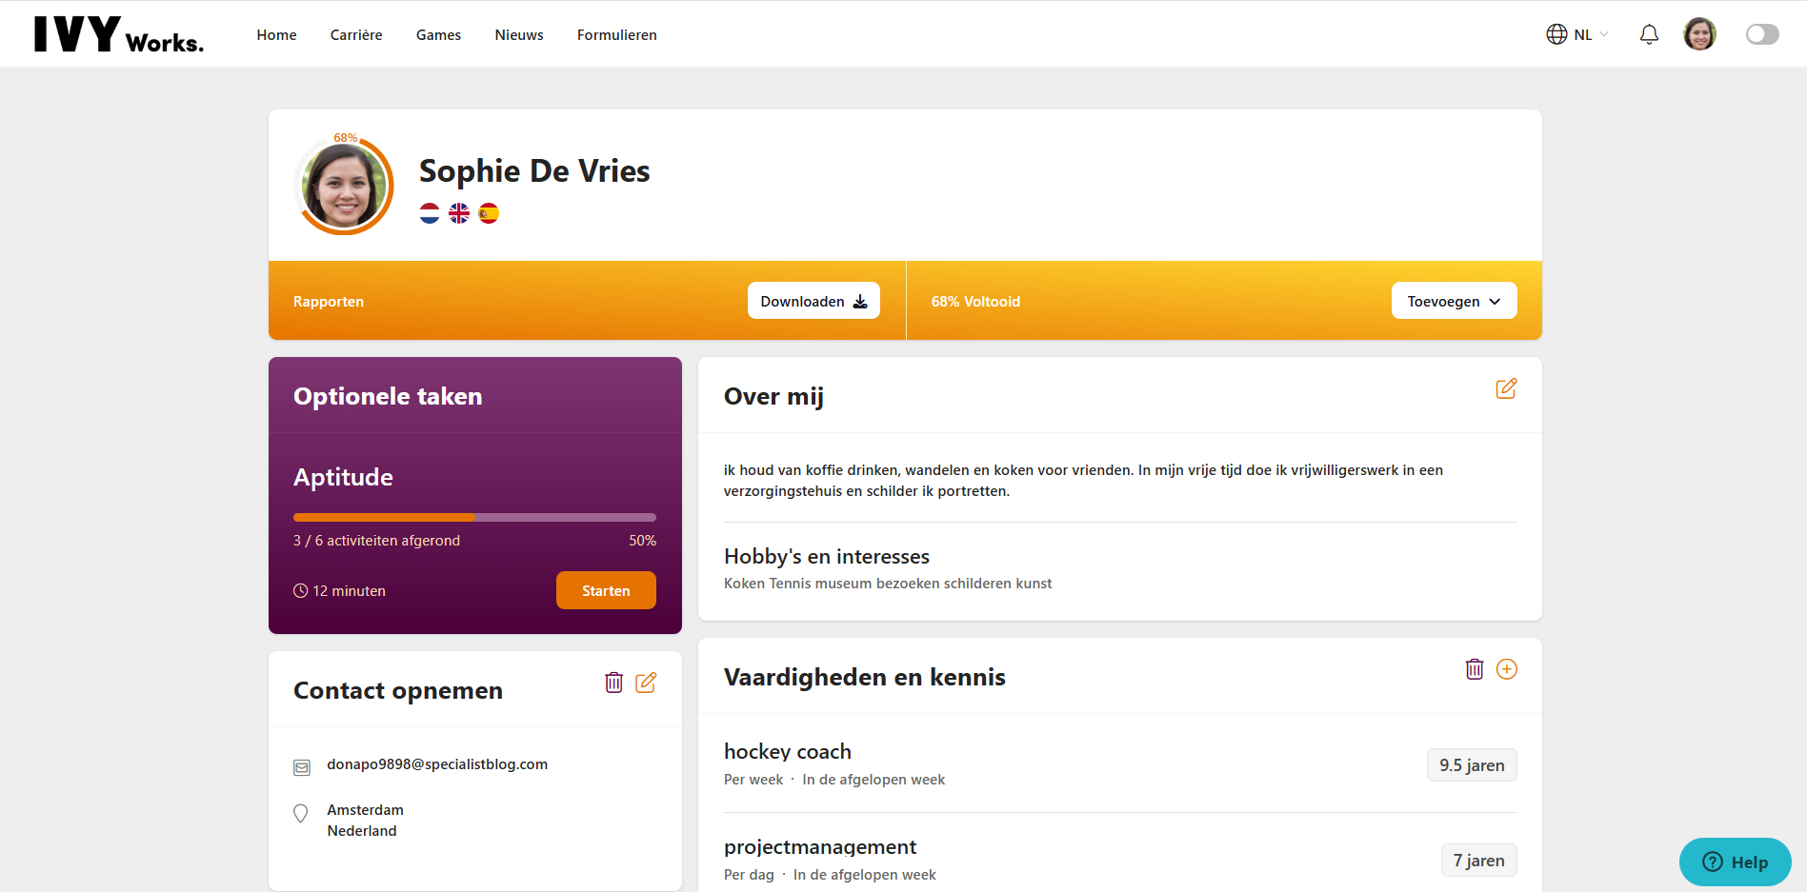
Task: Toggle the switch in the top bar
Action: point(1762,35)
